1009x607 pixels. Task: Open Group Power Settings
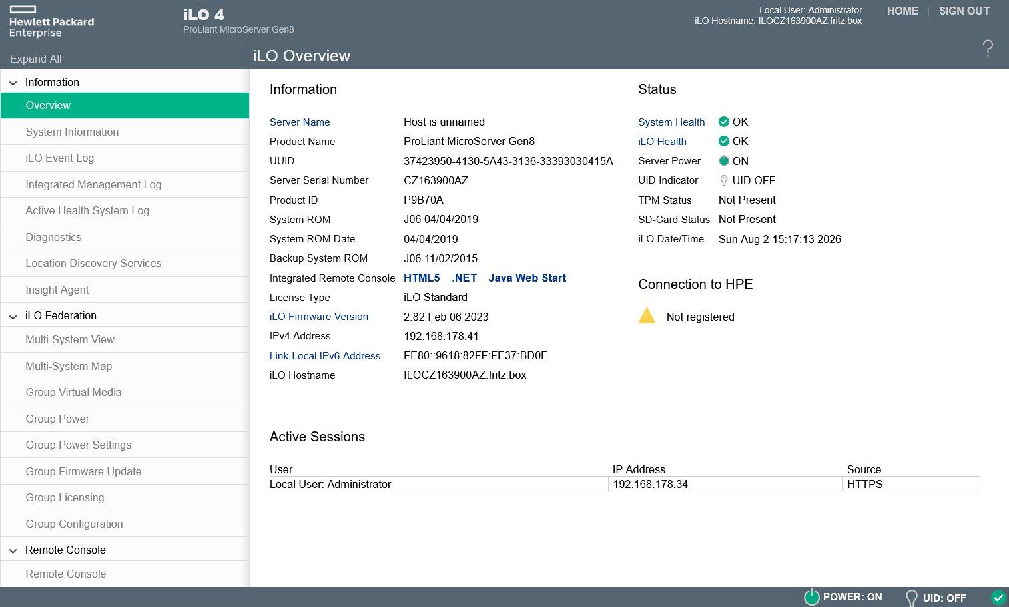[x=125, y=445]
